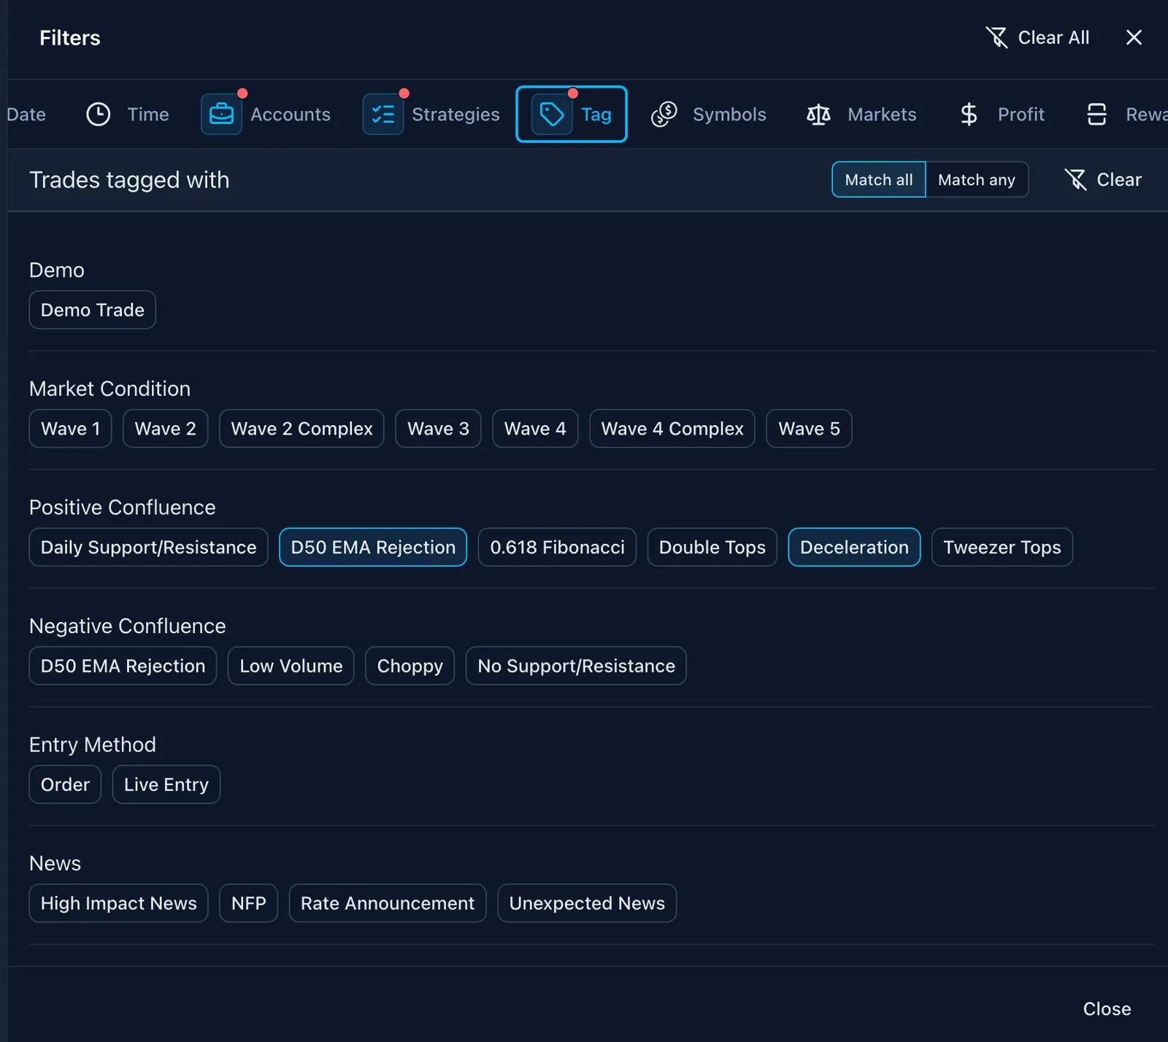1168x1042 pixels.
Task: Toggle the Wave 4 tag
Action: (x=535, y=429)
